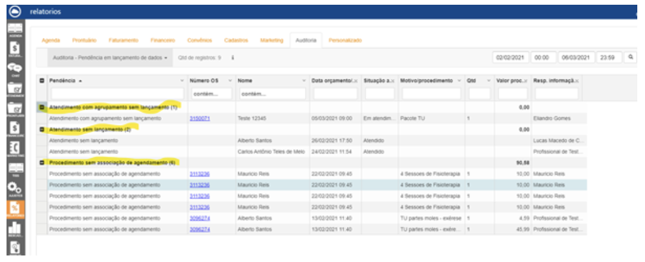Select the 'Teste 12345' name cell

272,119
